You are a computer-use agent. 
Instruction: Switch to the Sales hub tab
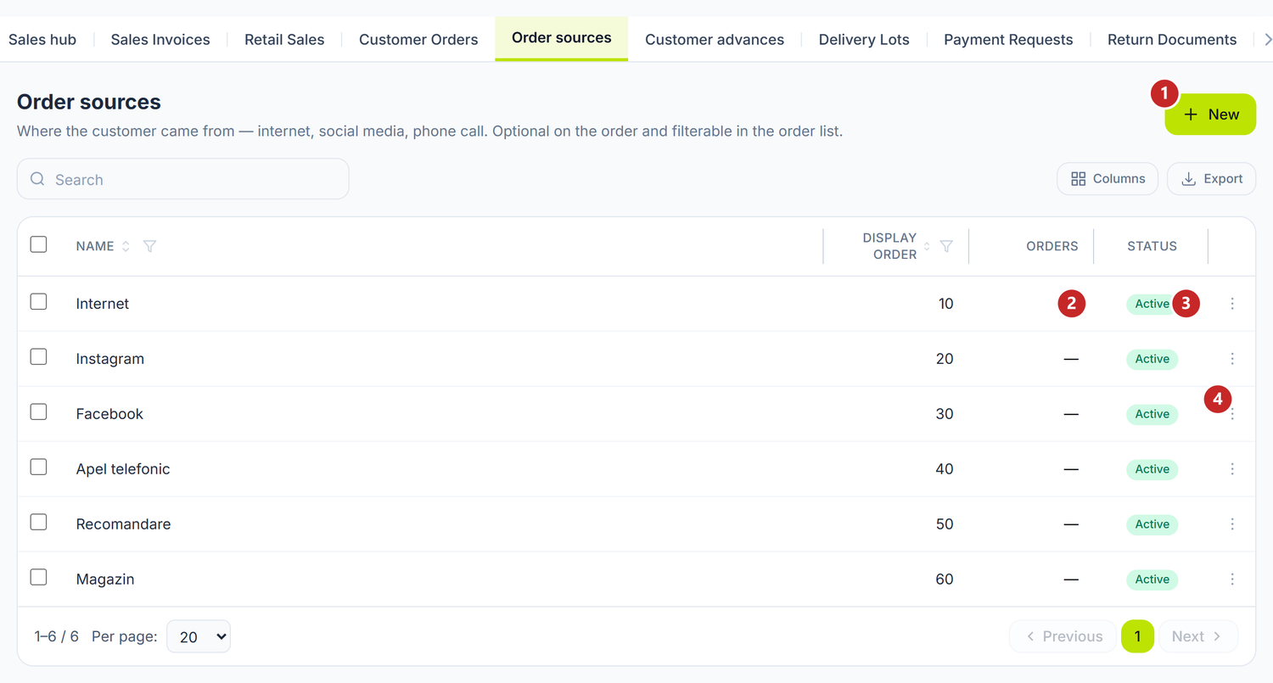(x=42, y=39)
